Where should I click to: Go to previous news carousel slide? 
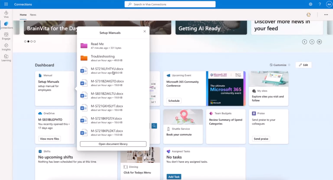click(305, 42)
